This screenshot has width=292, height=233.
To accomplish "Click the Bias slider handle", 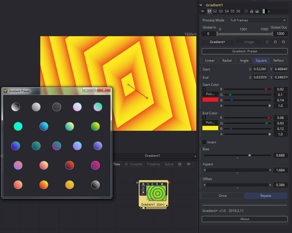I will 250,155.
